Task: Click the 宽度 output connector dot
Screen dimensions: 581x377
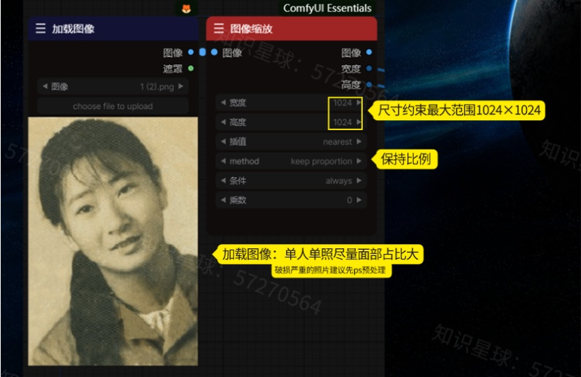Action: coord(368,69)
